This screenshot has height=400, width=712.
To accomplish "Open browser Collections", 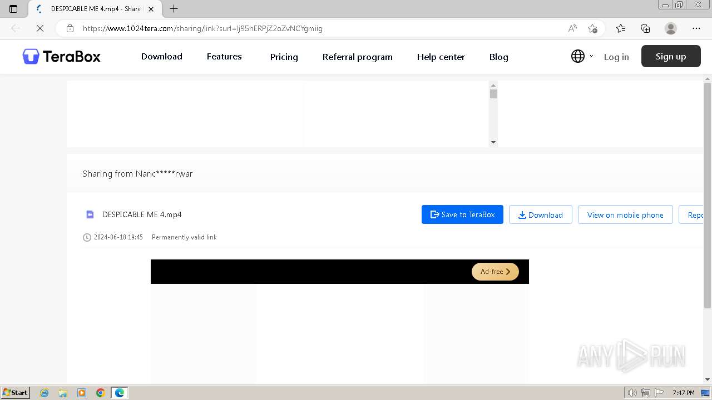I will coord(645,28).
